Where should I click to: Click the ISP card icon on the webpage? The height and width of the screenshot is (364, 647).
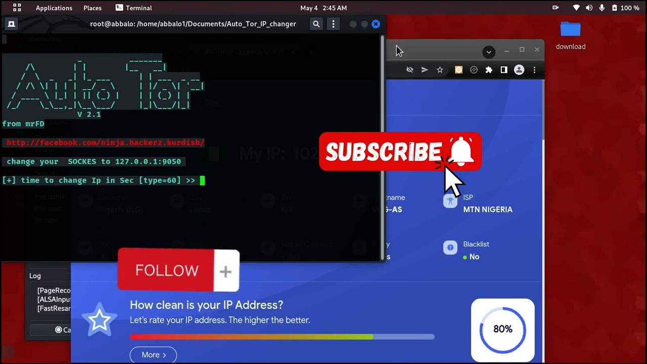click(450, 201)
